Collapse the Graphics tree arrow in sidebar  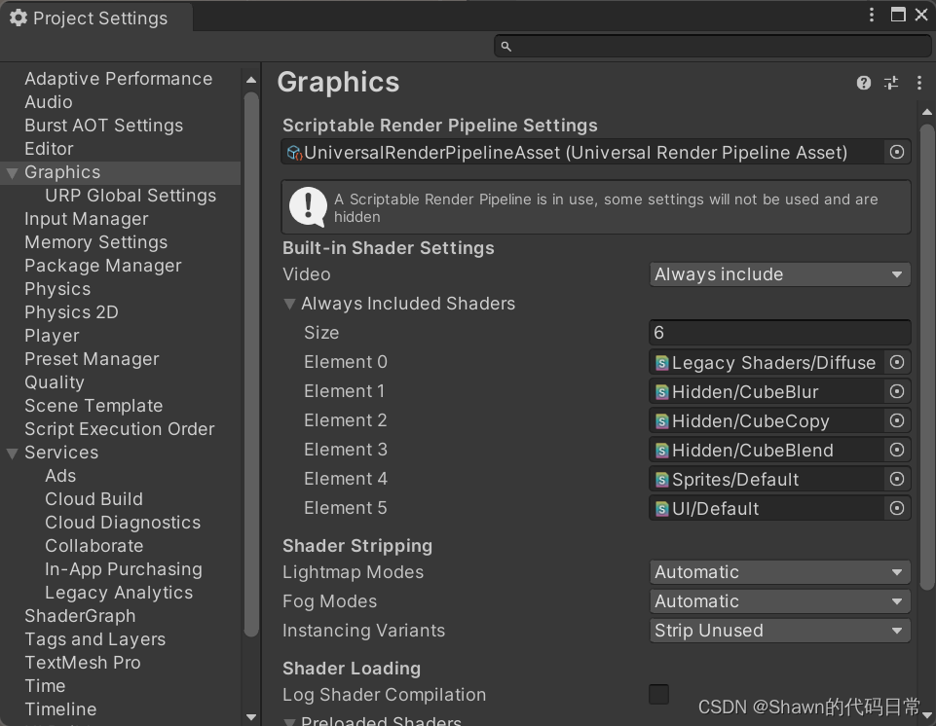tap(12, 173)
